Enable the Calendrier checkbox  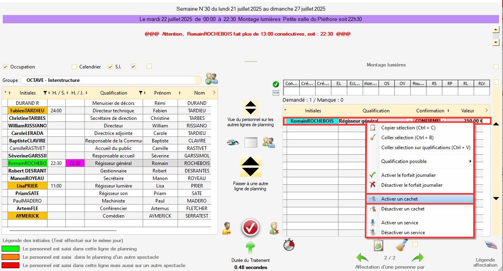click(74, 67)
